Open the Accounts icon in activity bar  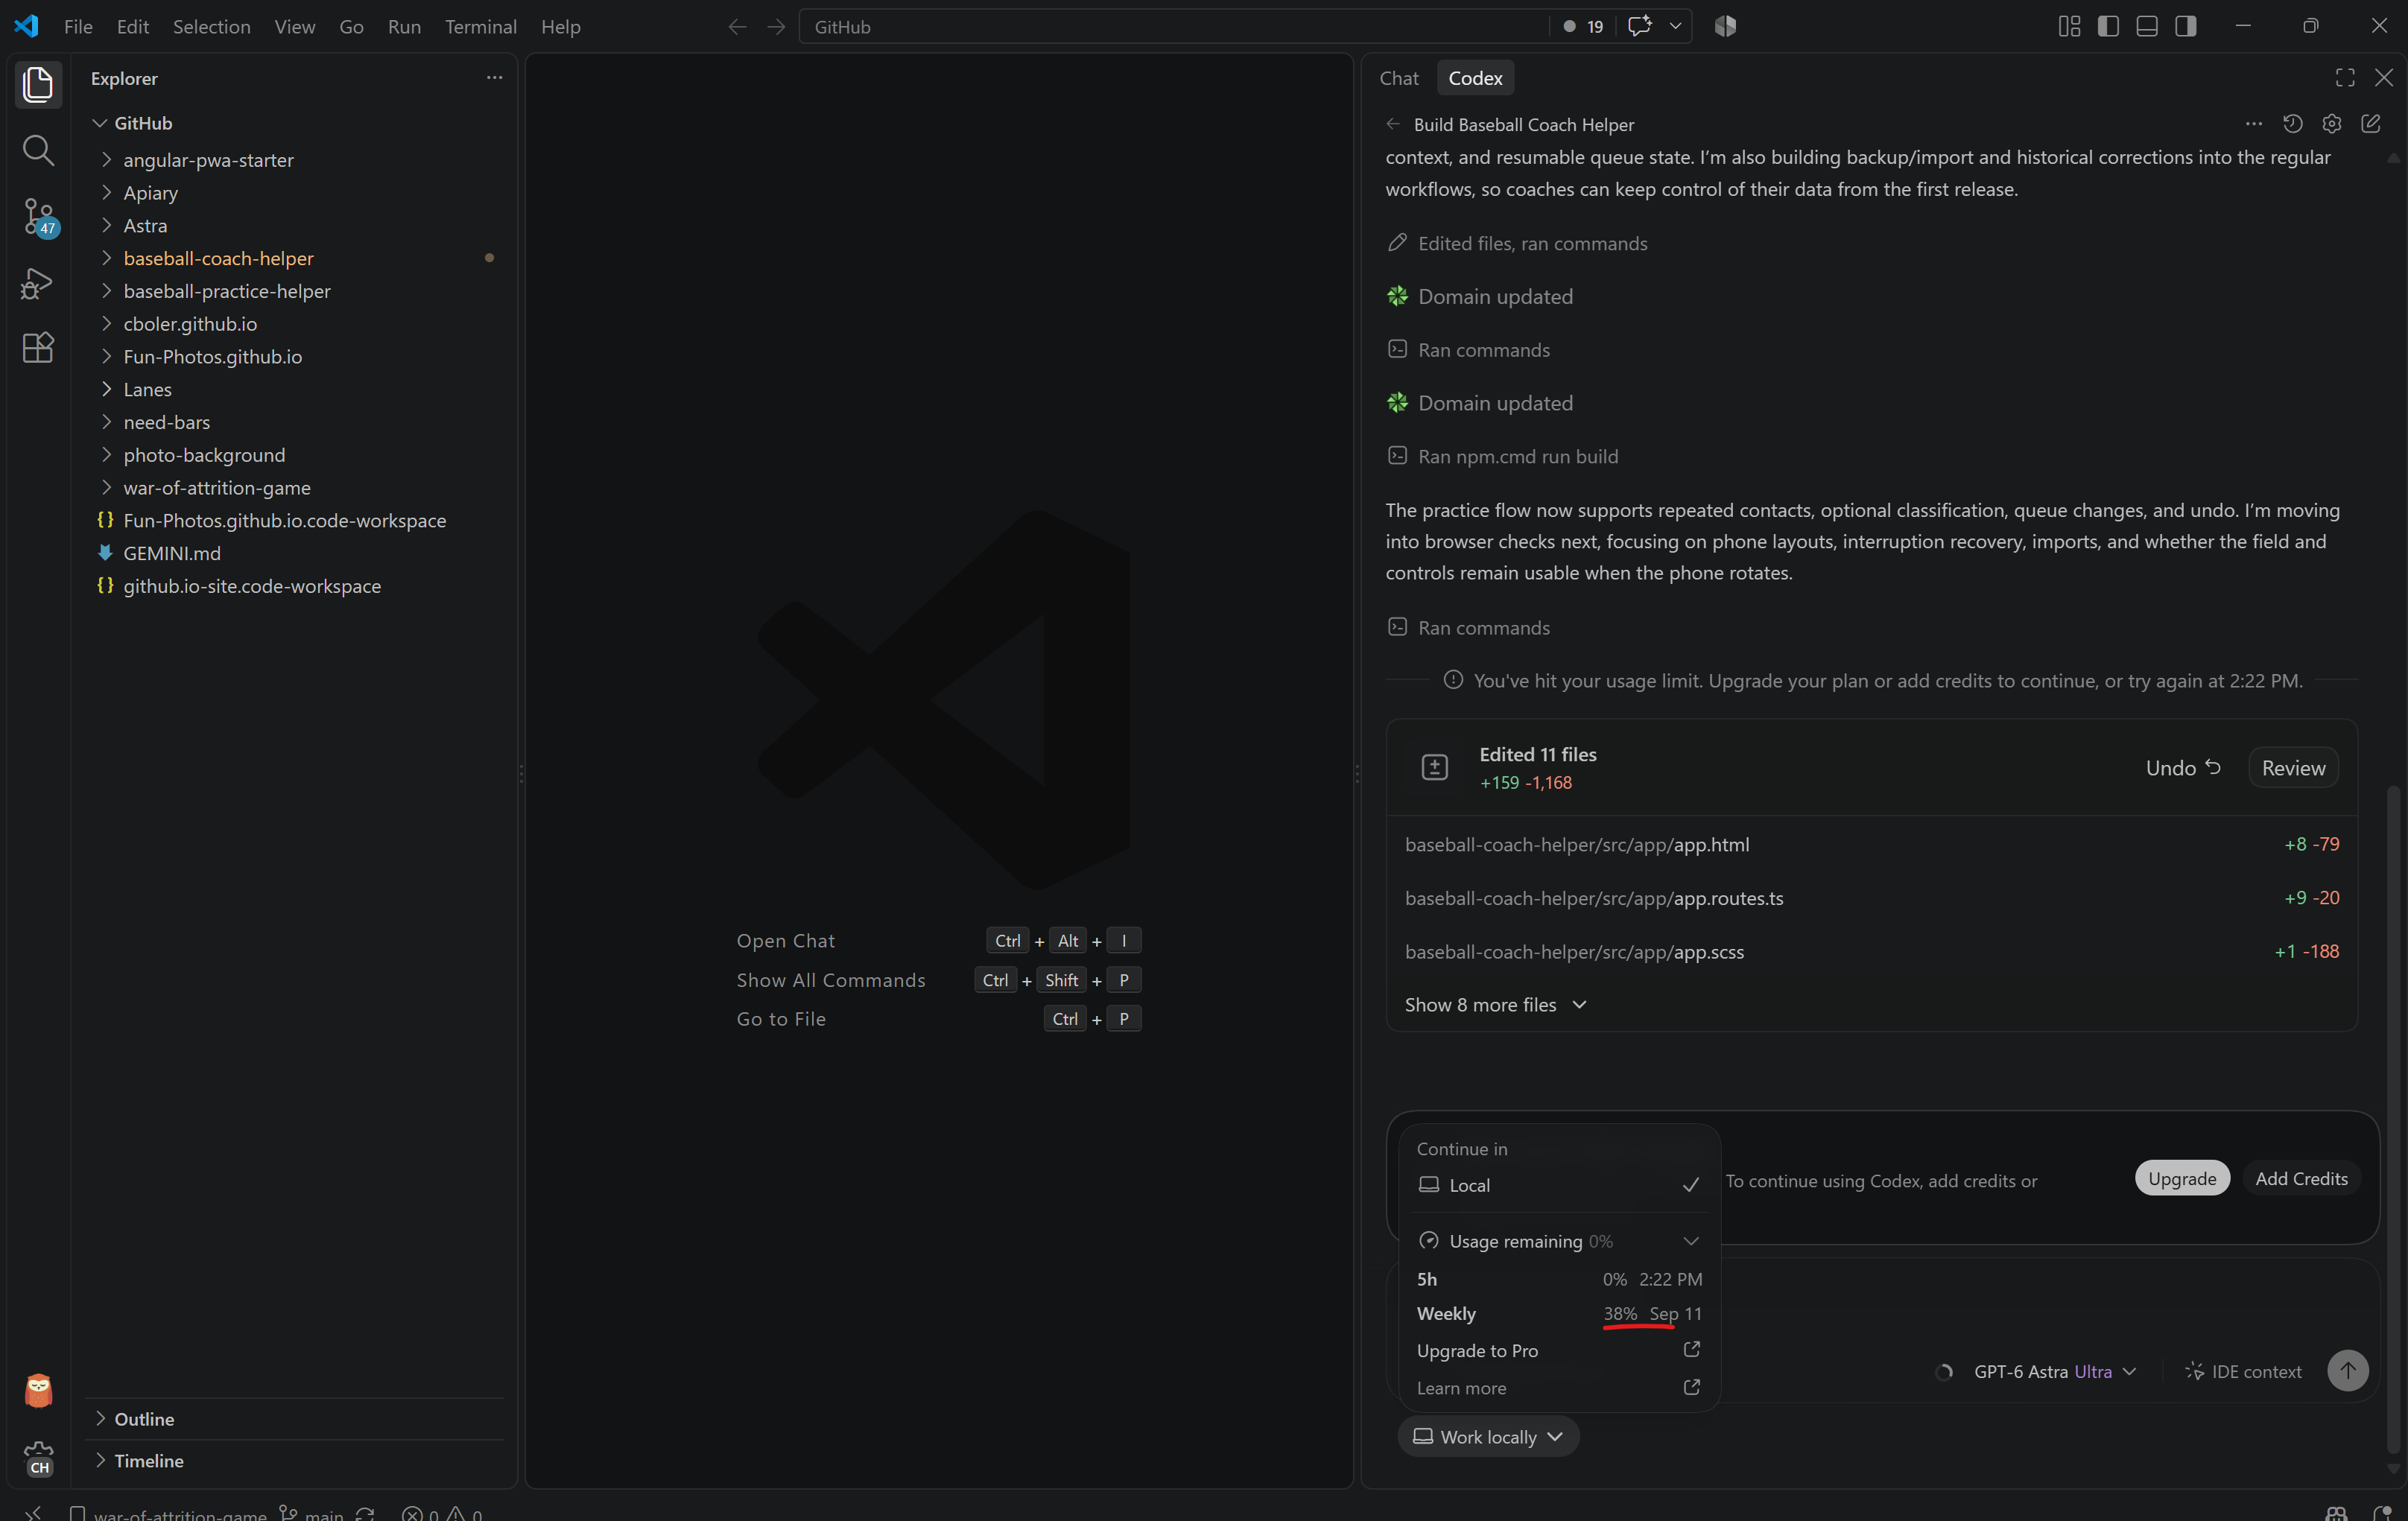click(38, 1390)
